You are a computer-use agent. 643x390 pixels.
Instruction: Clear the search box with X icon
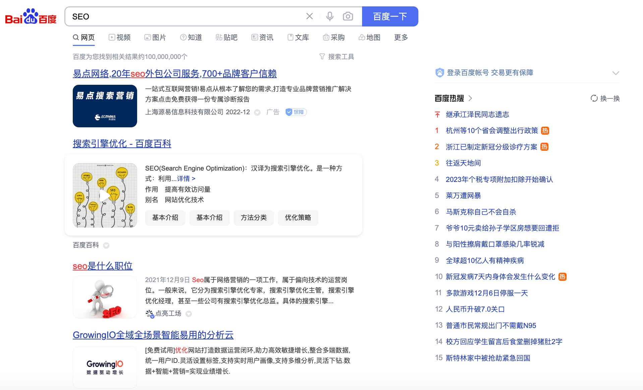pyautogui.click(x=309, y=16)
